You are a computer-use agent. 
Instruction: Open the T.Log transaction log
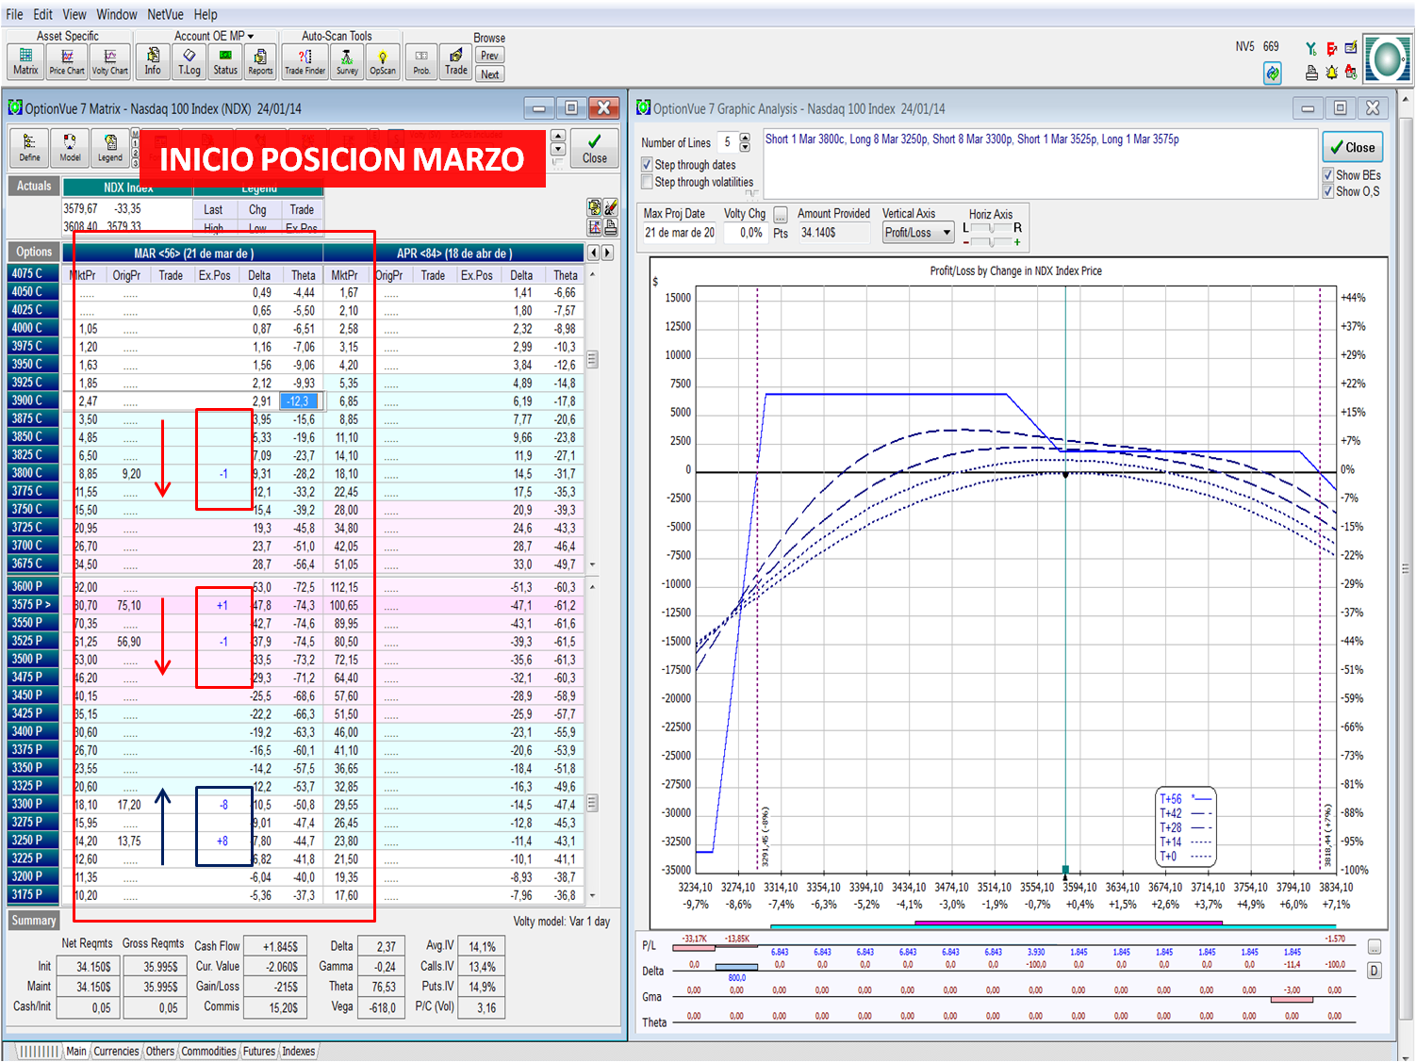pyautogui.click(x=189, y=61)
